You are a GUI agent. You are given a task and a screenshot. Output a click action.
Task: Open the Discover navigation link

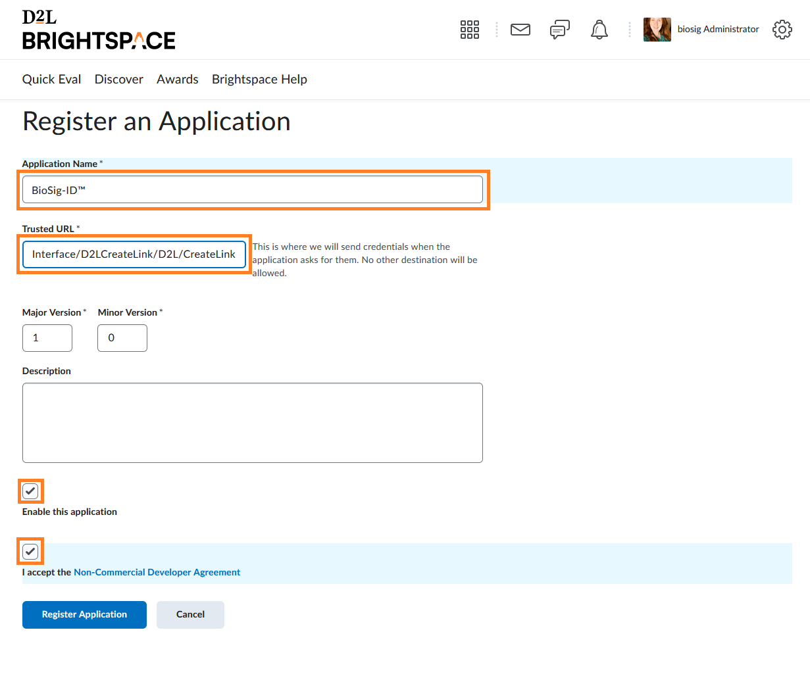[119, 80]
